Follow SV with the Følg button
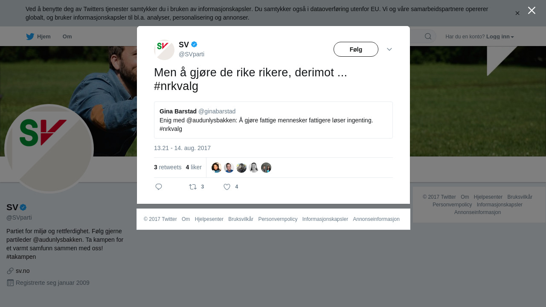Screen dimensions: 546x307 coord(356,49)
